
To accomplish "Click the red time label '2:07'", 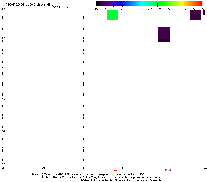I will 114,170.
